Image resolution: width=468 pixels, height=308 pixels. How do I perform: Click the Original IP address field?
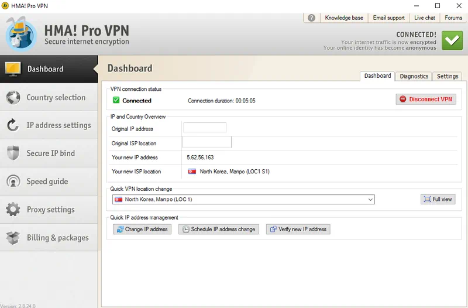pyautogui.click(x=205, y=128)
